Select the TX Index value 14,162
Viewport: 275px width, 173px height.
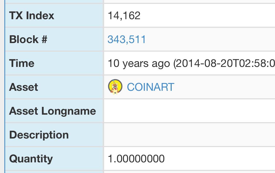click(x=124, y=16)
